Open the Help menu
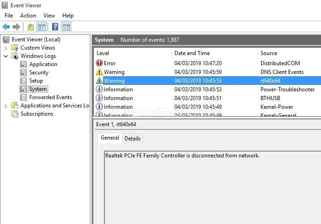Viewport: 321px width, 224px height. point(68,16)
